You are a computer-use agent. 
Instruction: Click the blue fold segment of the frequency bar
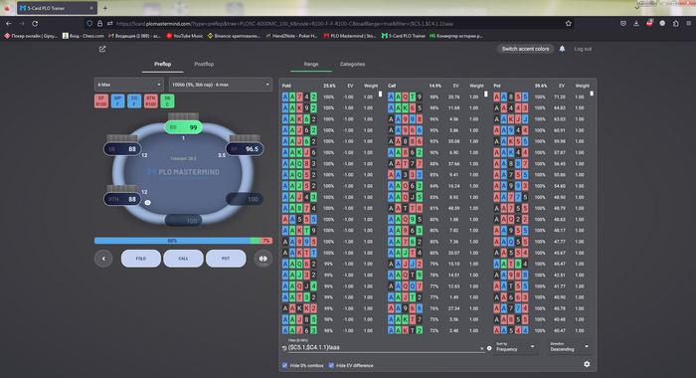pyautogui.click(x=172, y=241)
